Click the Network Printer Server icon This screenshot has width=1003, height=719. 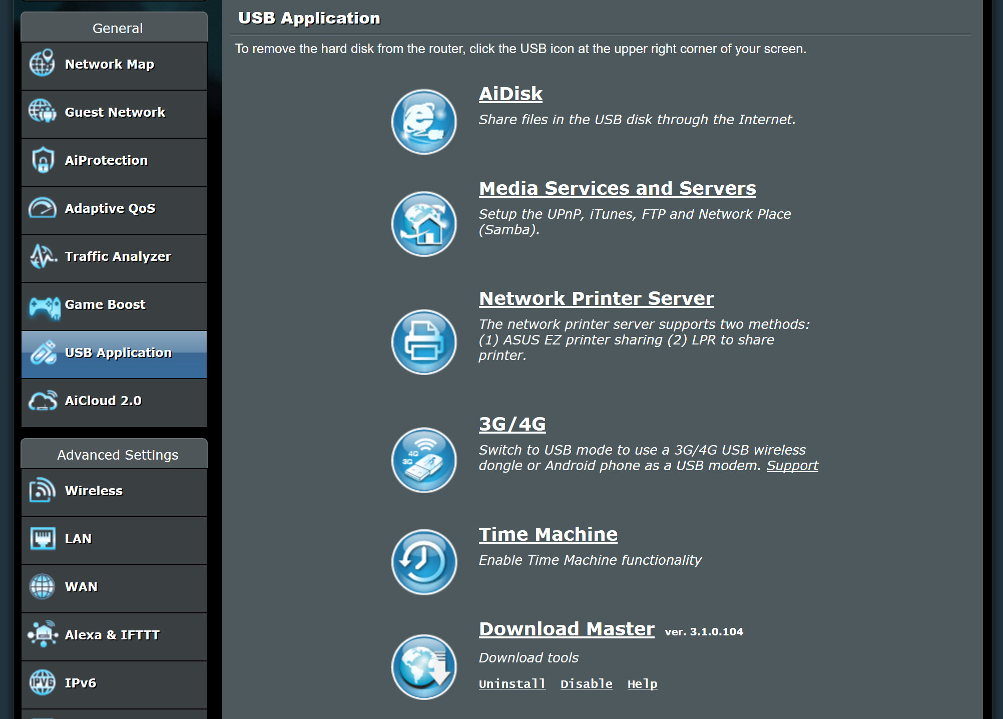point(424,342)
